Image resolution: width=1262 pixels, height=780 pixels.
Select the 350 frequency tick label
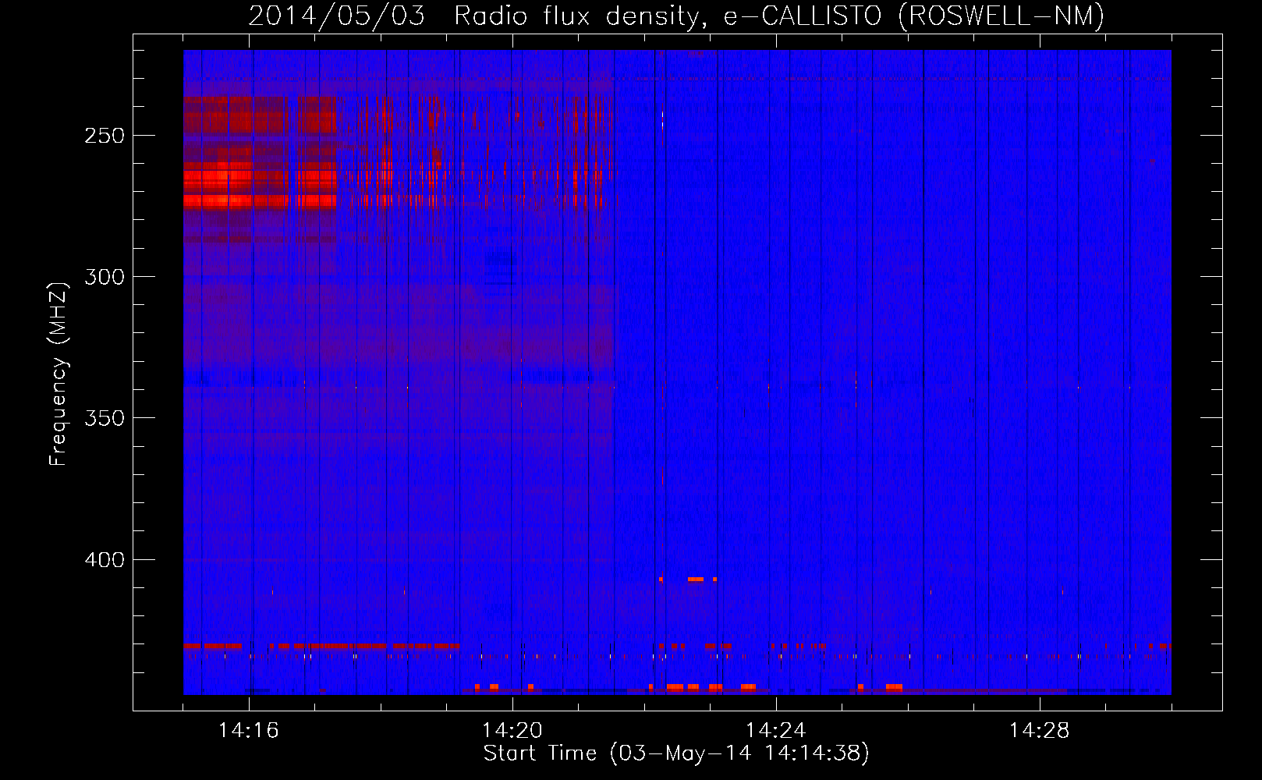(x=105, y=418)
